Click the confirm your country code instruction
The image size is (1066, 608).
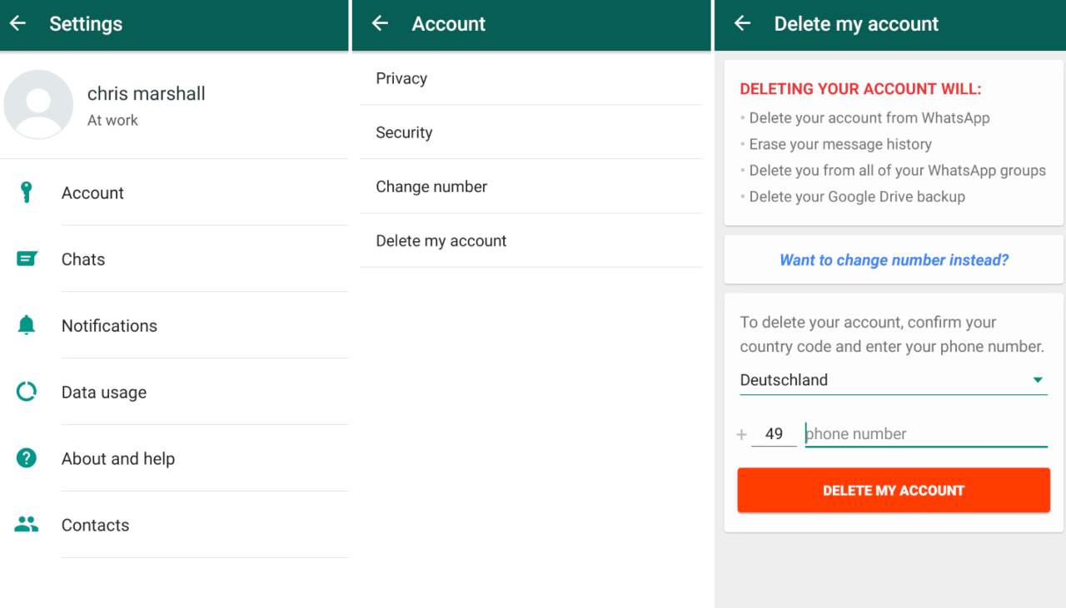pyautogui.click(x=892, y=334)
